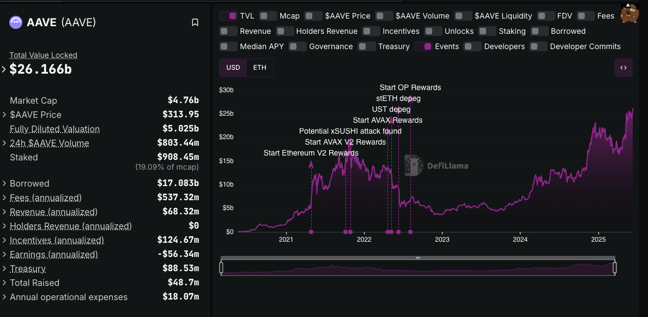Click the UST depeg event label
The height and width of the screenshot is (317, 648).
coord(391,109)
